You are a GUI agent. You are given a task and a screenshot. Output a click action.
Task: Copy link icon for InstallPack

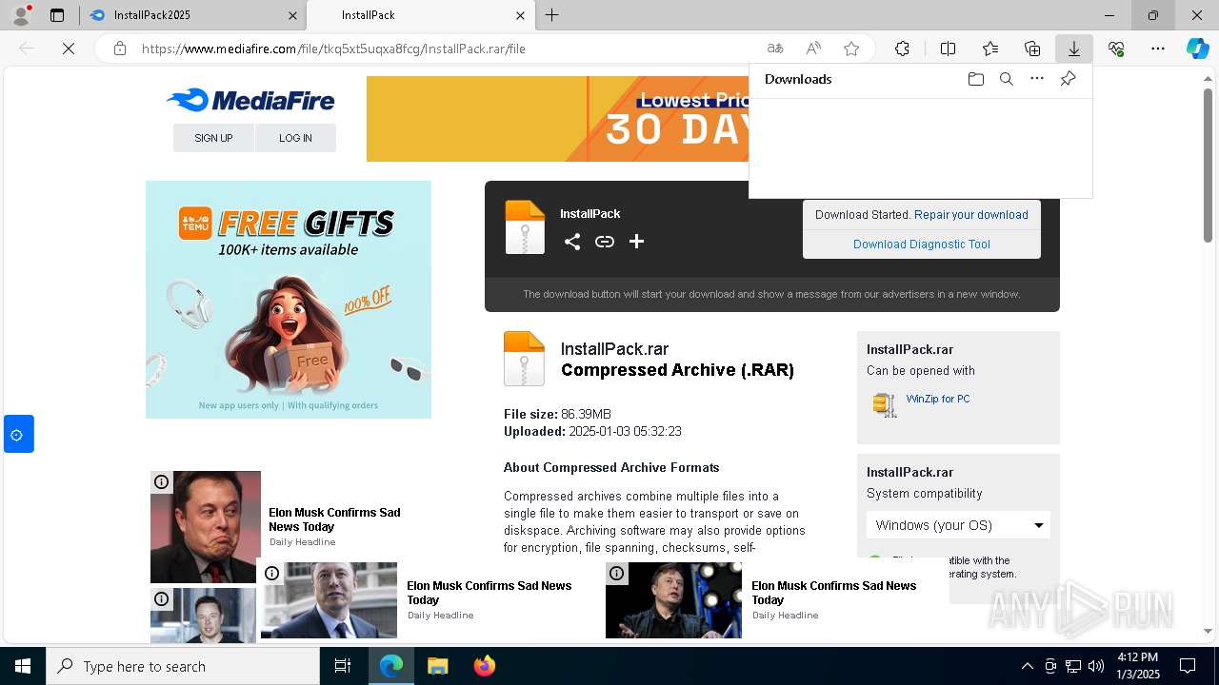tap(605, 242)
